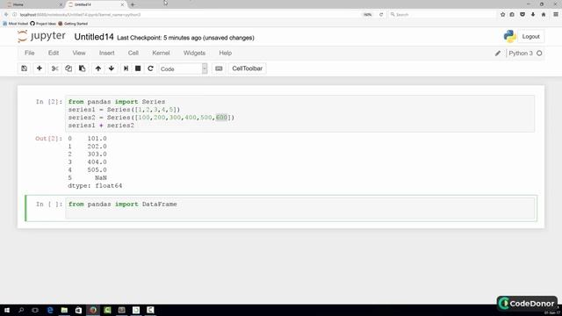Image resolution: width=562 pixels, height=316 pixels.
Task: Open the Widgets menu
Action: pos(194,53)
